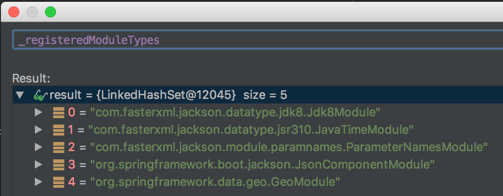The image size is (503, 196).
Task: Expand the GeoModule entry arrow
Action: [39, 182]
